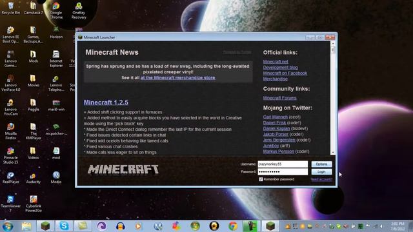The image size is (413, 232).
Task: Open Jakob Porser's Twitter link
Action: coord(276,134)
